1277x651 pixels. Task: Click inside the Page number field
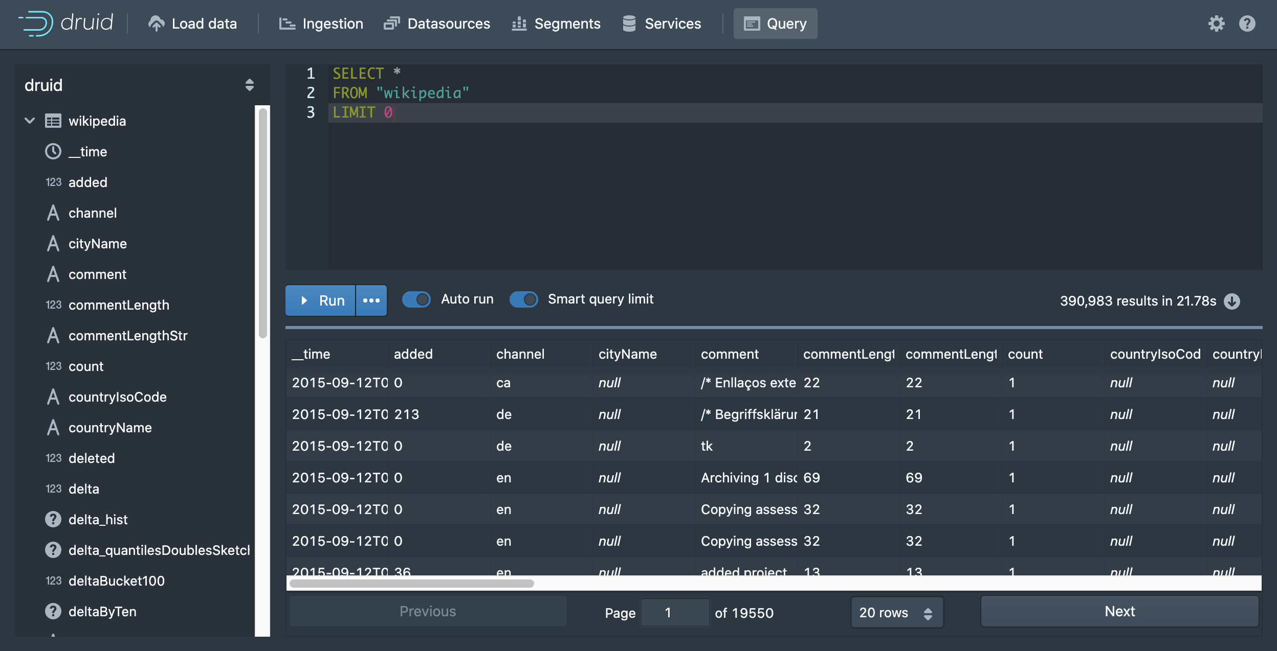[674, 612]
